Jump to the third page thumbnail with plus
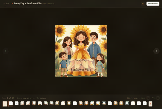The width and height of the screenshot is (162, 109). pos(16,103)
